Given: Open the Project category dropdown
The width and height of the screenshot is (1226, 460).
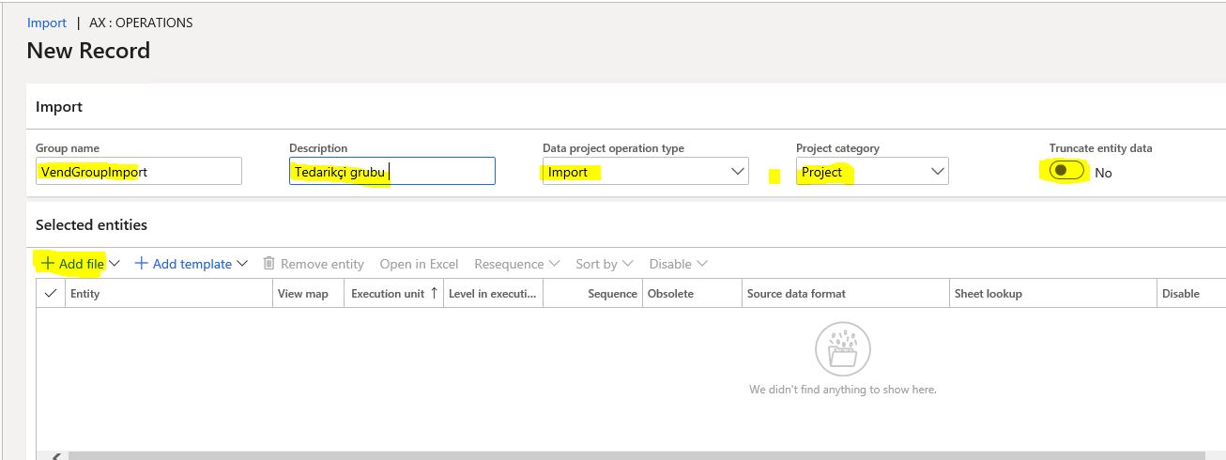Looking at the screenshot, I should tap(936, 172).
